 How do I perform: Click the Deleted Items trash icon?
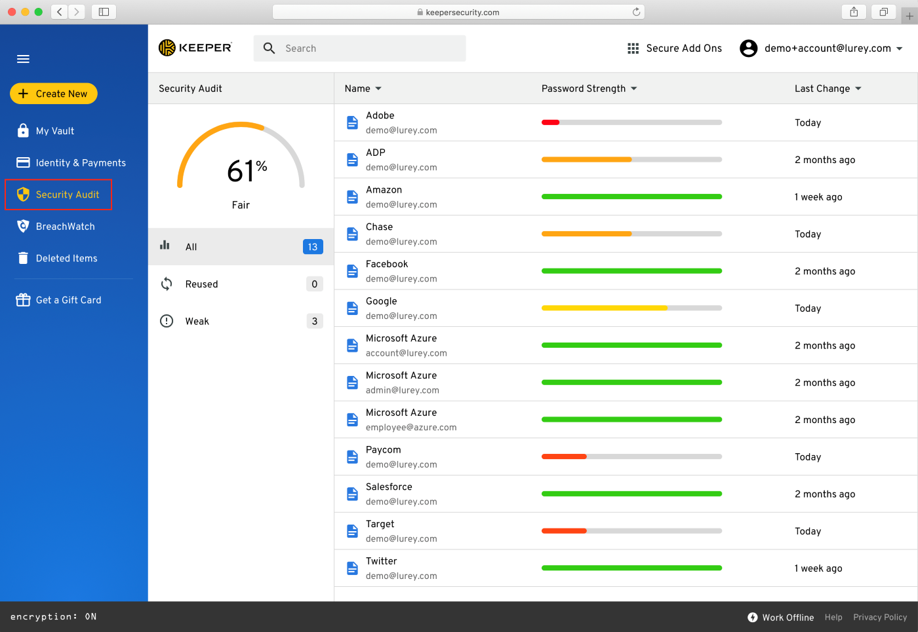pos(23,258)
